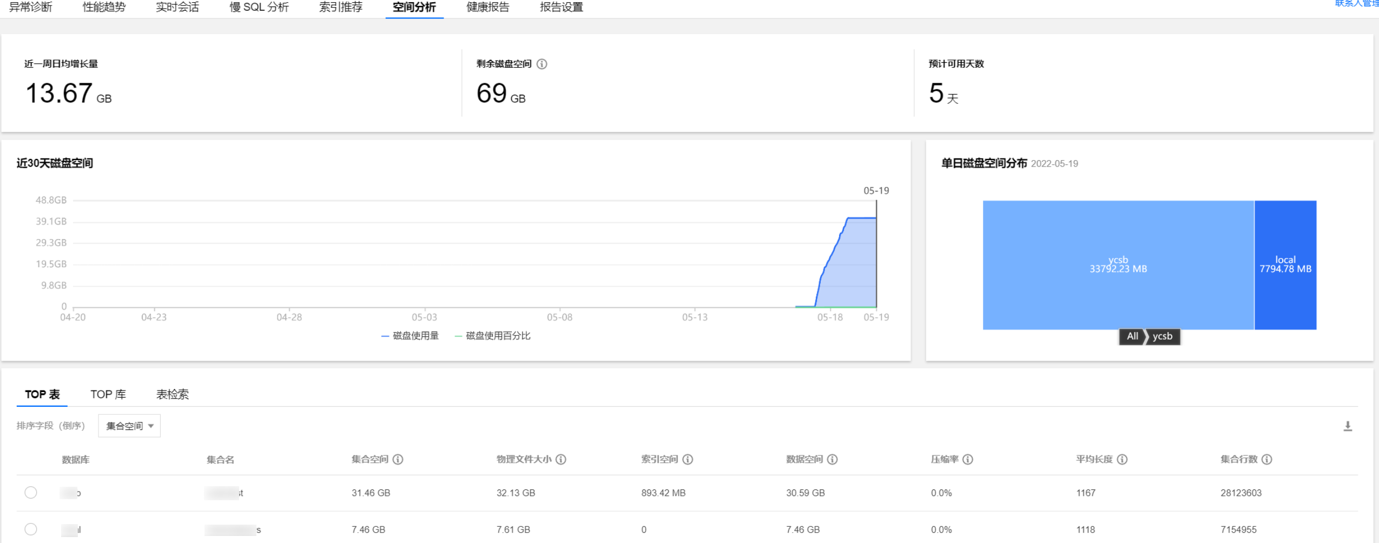Click info icon beside 集合空间 column header
The height and width of the screenshot is (543, 1379).
(x=398, y=459)
